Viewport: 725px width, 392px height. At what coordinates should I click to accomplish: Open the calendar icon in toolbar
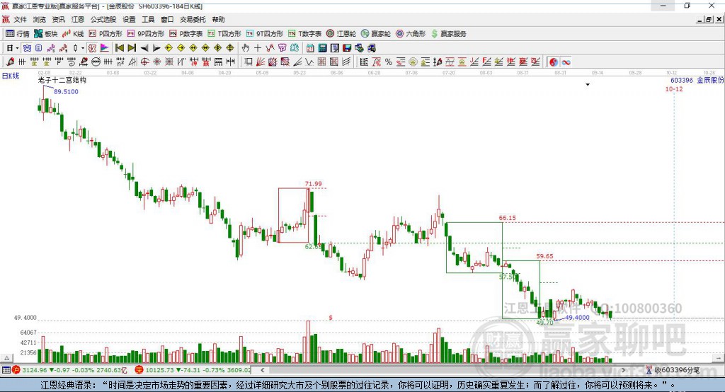[x=310, y=48]
